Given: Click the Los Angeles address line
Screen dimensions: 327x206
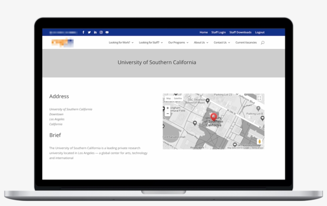Looking at the screenshot, I should pos(57,119).
